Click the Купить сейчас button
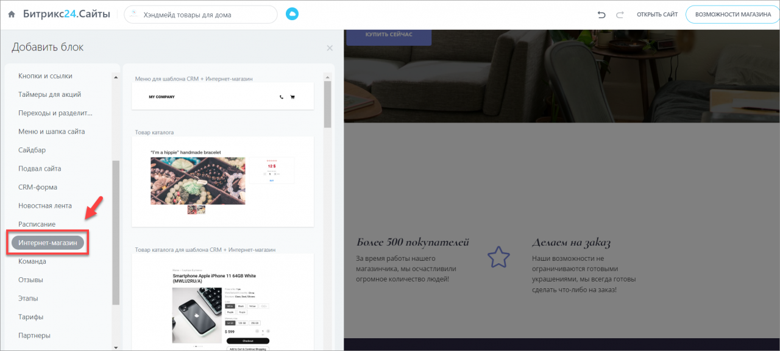780x351 pixels. point(389,35)
